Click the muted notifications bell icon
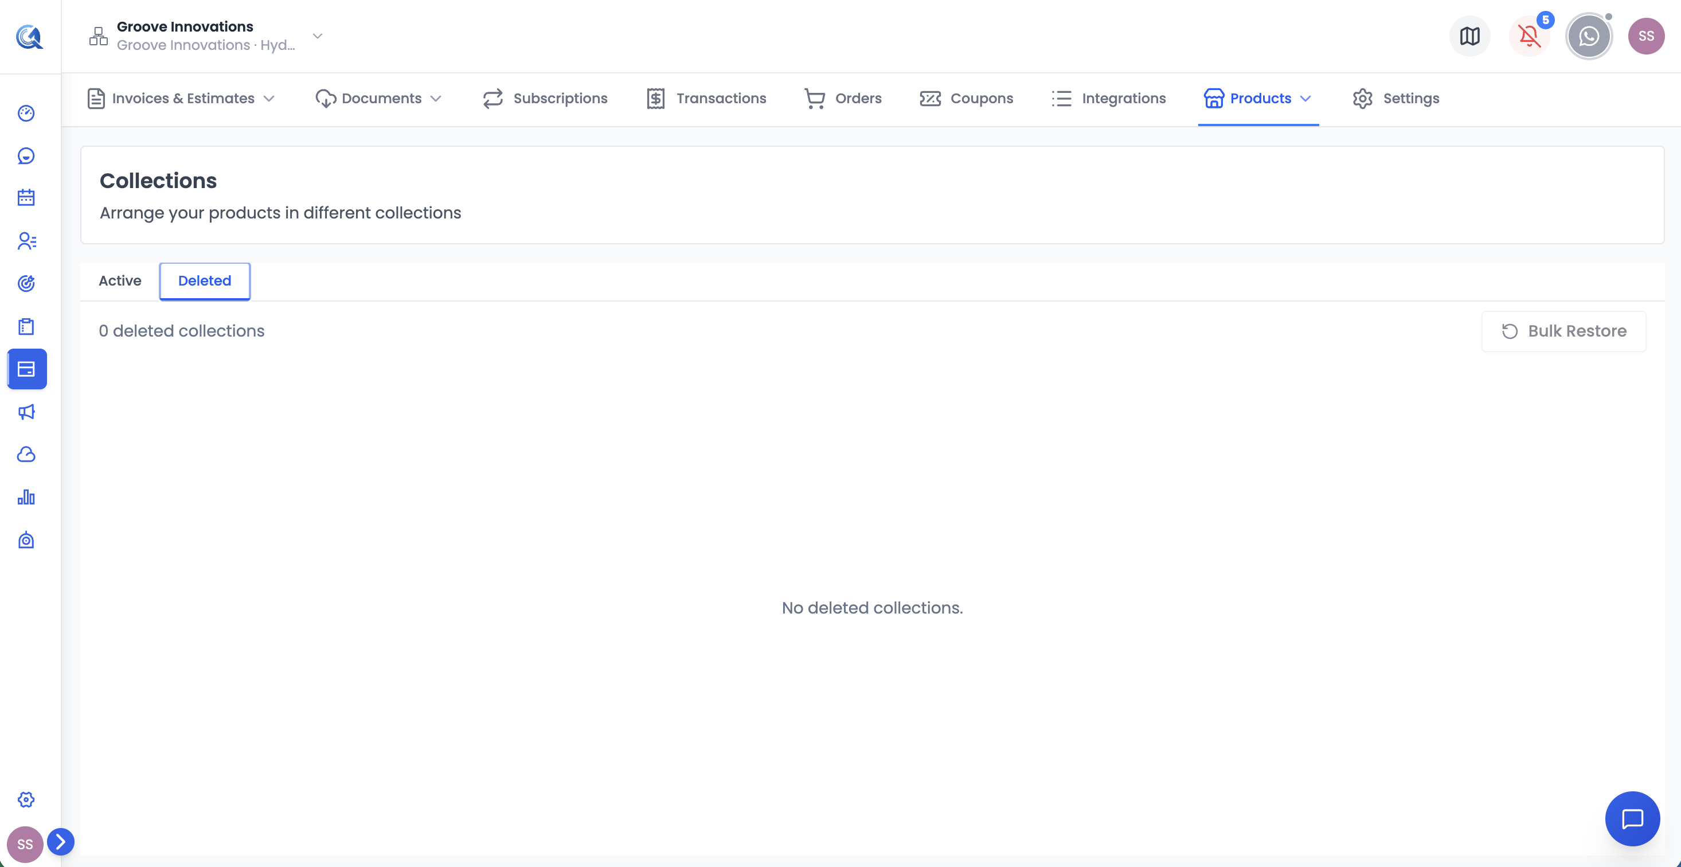 click(1529, 36)
